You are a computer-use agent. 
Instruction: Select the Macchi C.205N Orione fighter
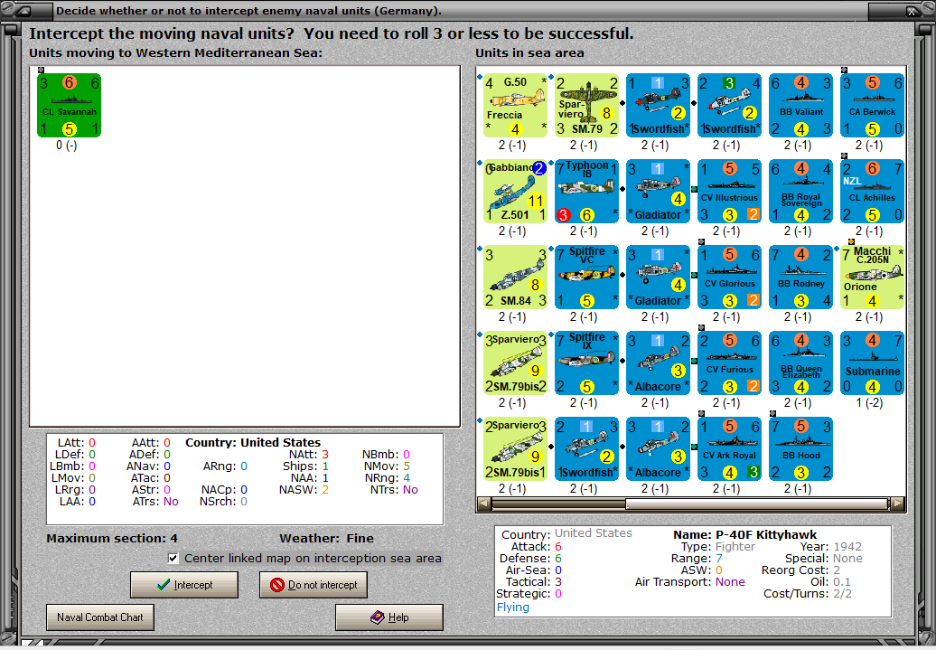872,277
